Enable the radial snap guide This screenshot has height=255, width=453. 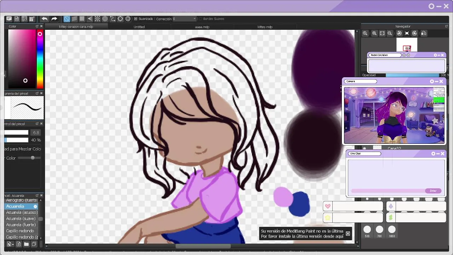(x=97, y=19)
